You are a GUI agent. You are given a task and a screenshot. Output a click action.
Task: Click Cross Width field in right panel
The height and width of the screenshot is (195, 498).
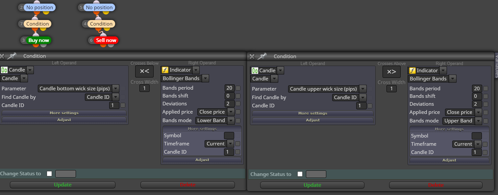click(x=391, y=88)
